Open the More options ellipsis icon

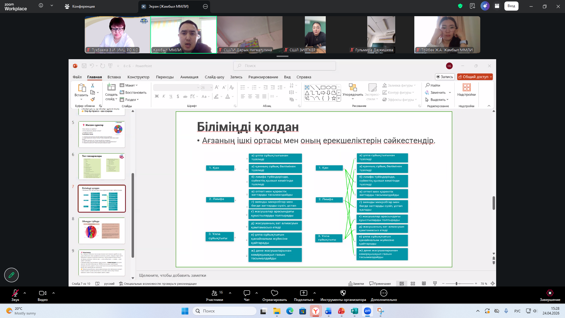point(383,293)
